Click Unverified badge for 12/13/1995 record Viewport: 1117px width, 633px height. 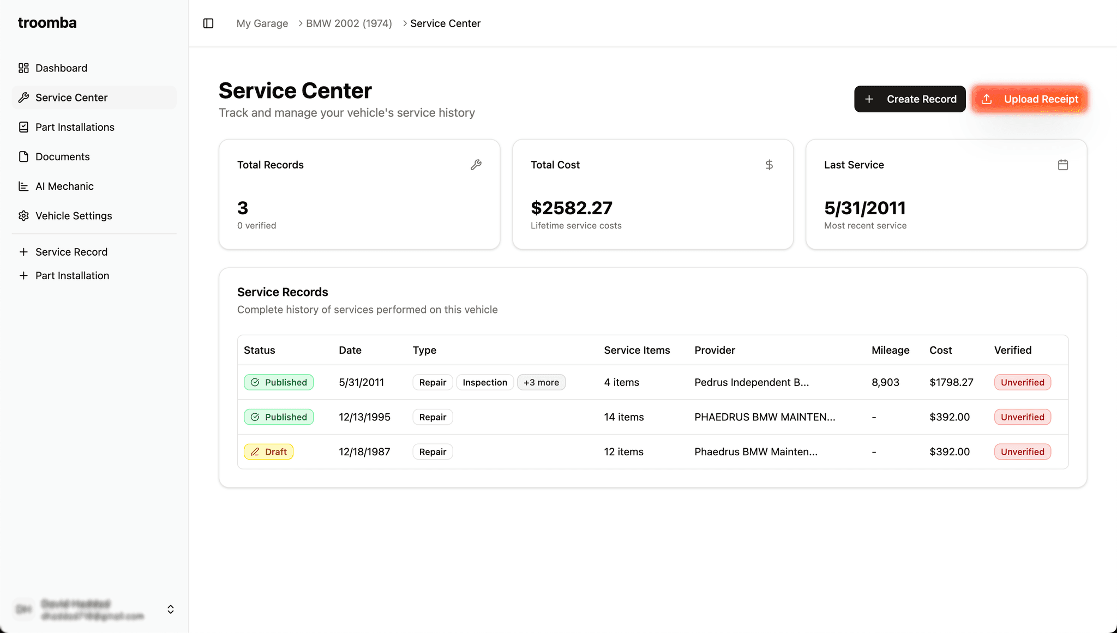(x=1022, y=417)
